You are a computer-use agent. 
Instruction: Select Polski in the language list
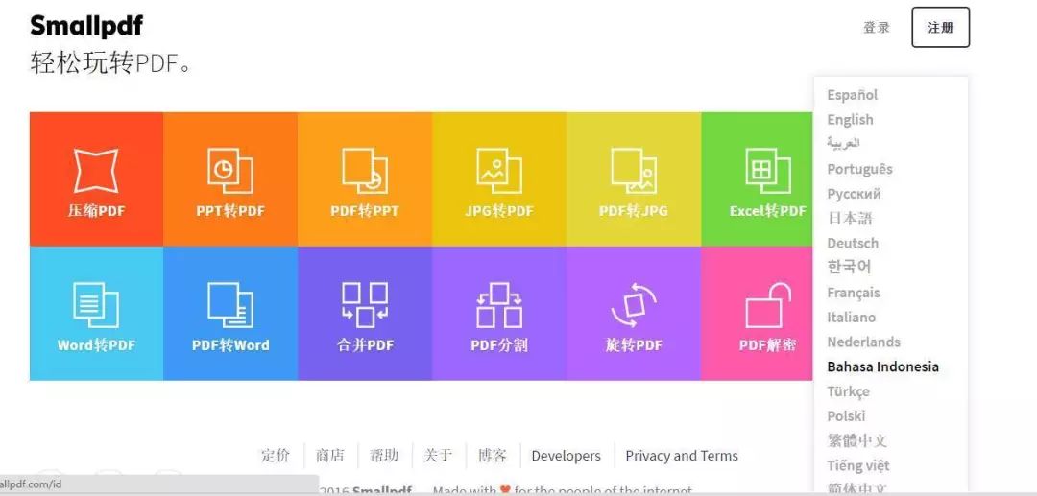click(x=846, y=416)
